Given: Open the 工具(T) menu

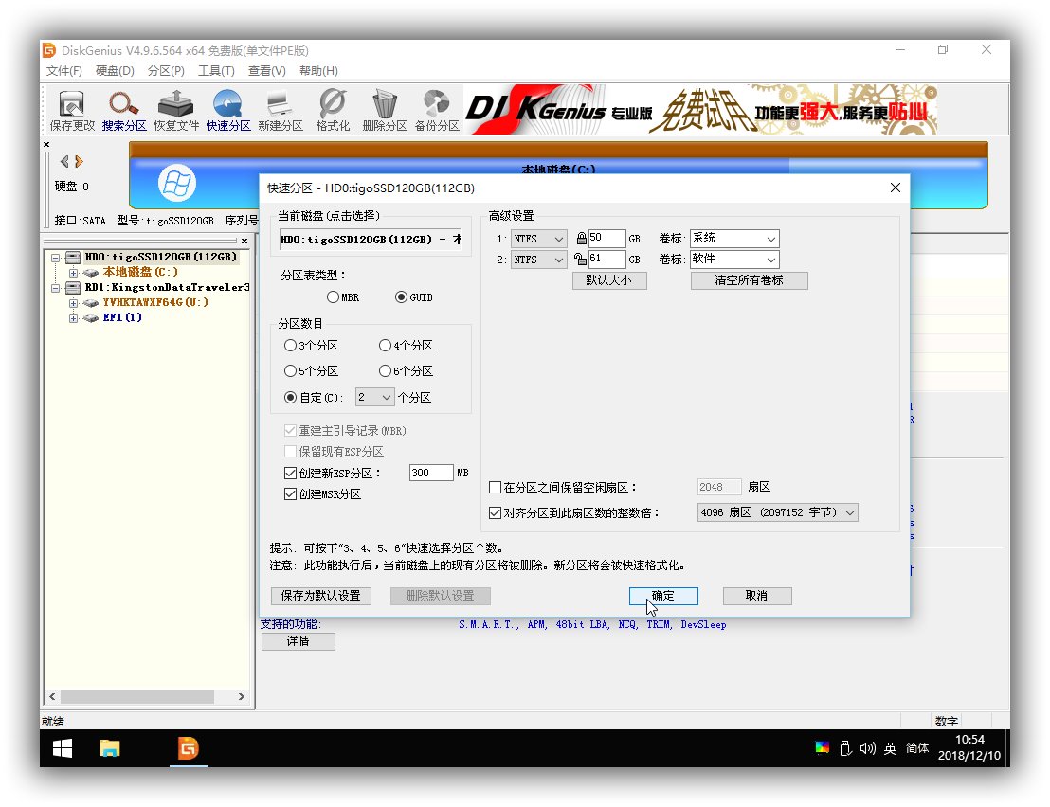Looking at the screenshot, I should click(x=216, y=70).
